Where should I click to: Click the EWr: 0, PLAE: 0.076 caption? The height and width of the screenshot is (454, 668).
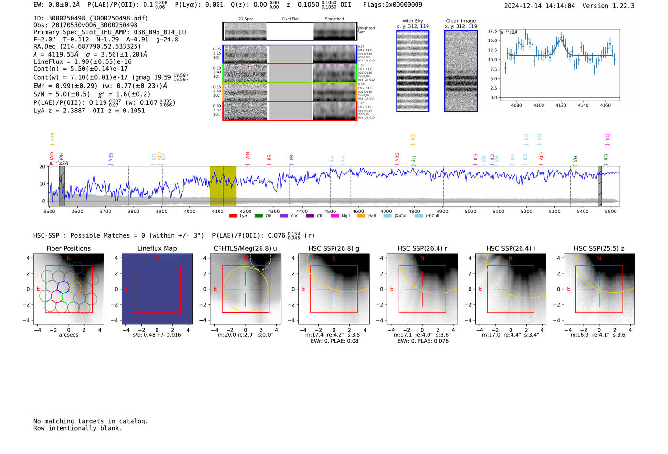click(422, 341)
